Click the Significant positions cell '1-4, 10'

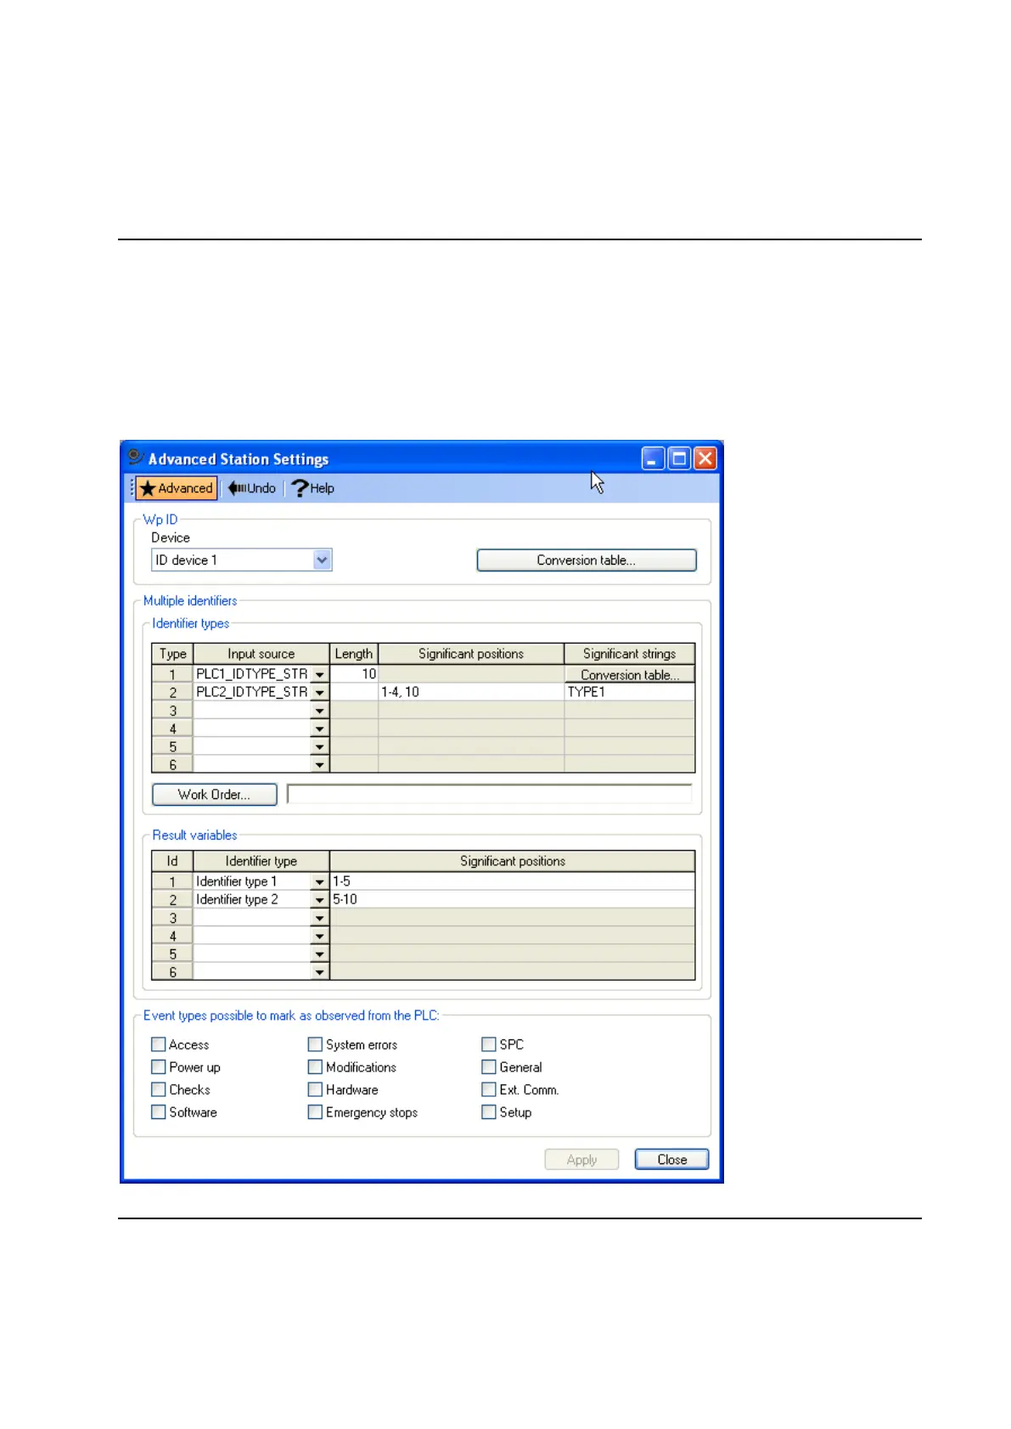coord(471,692)
